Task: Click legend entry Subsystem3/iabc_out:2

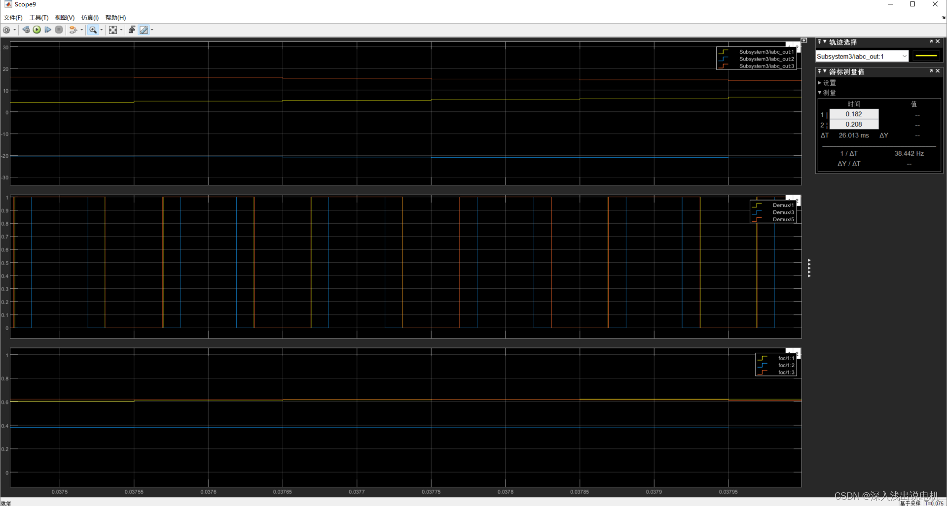Action: pos(766,59)
